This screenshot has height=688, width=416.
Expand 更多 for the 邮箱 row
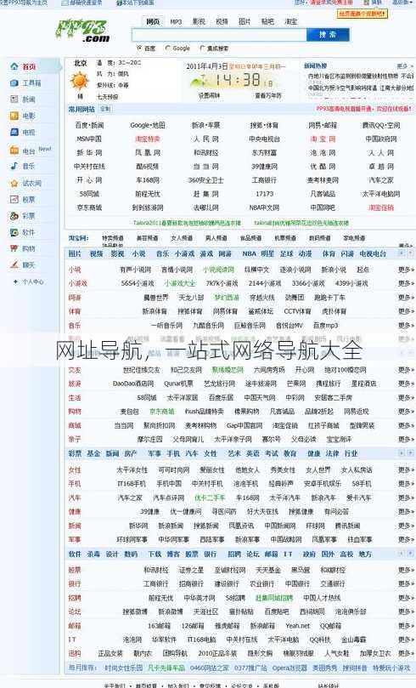click(x=406, y=626)
